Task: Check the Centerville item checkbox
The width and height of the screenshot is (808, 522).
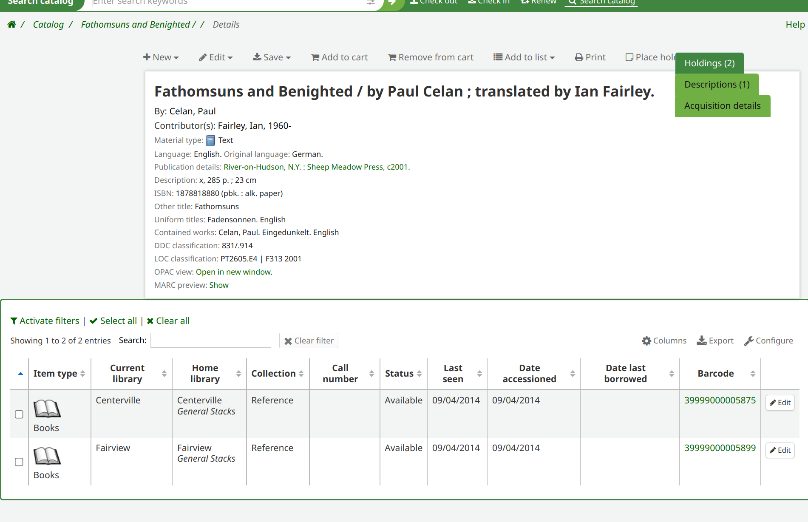Action: 19,414
